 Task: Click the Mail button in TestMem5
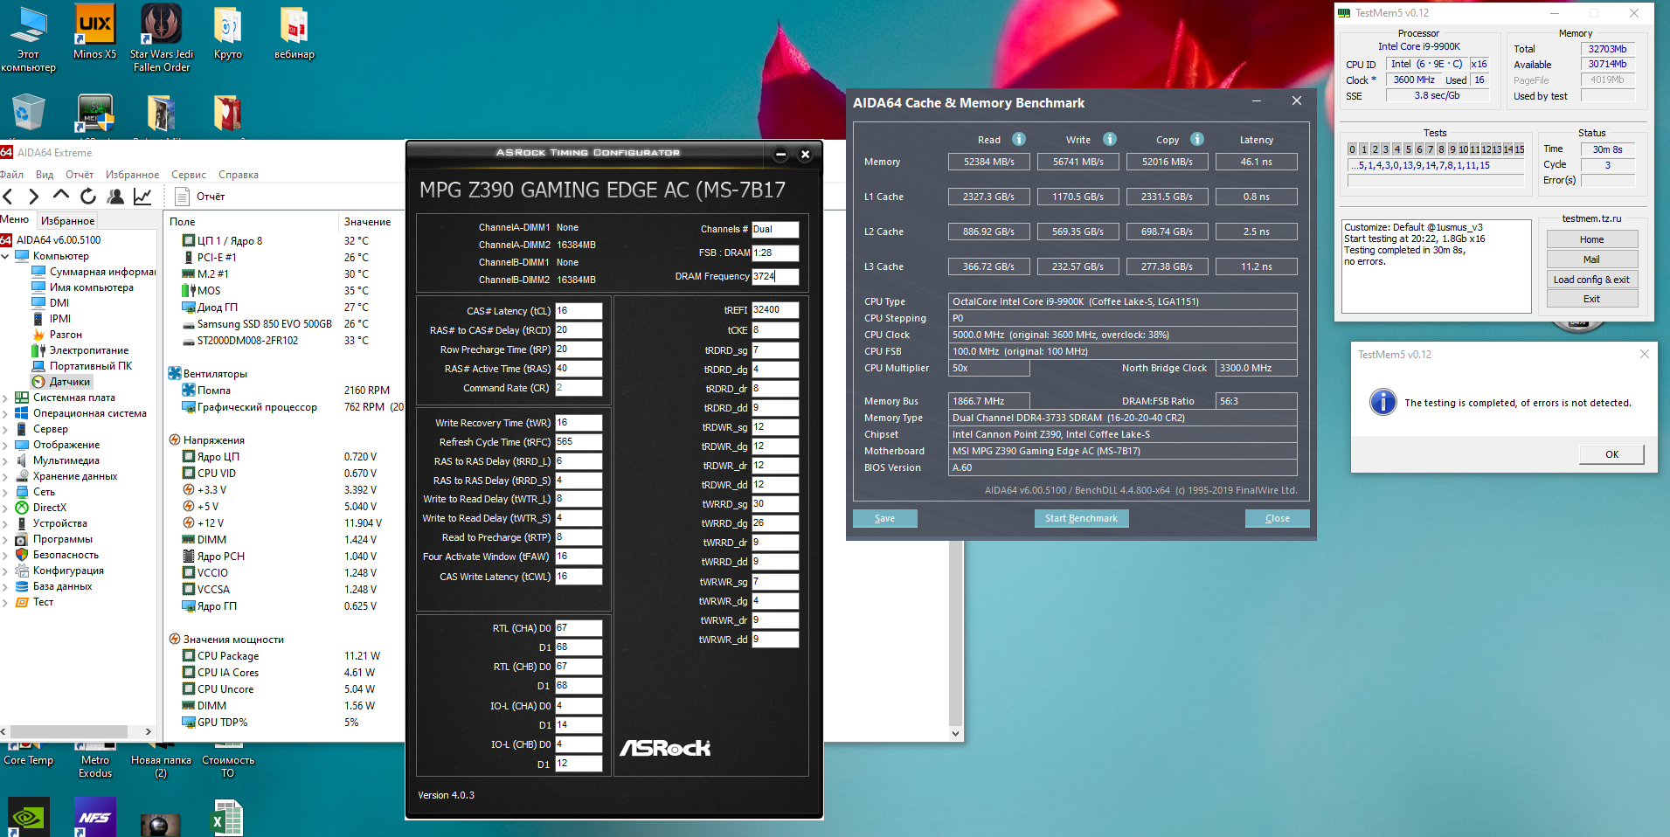[x=1591, y=259]
